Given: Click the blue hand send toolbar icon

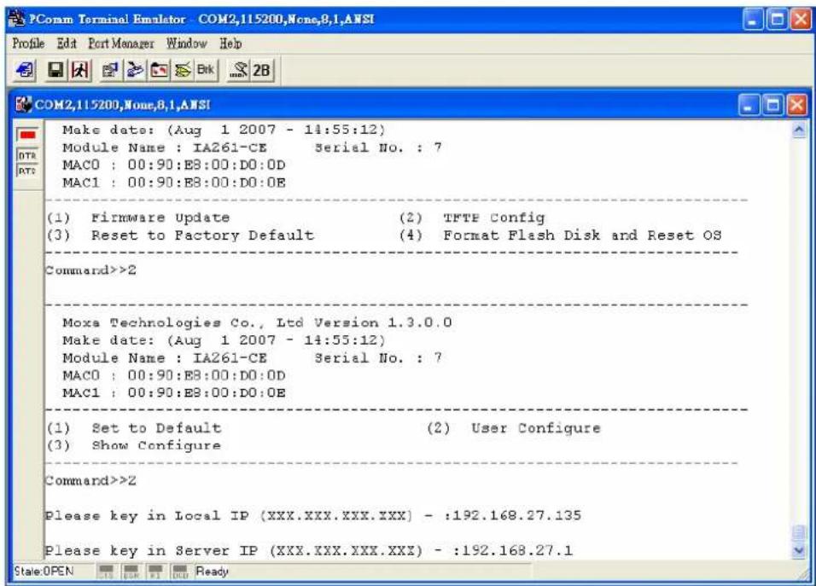Looking at the screenshot, I should click(135, 70).
